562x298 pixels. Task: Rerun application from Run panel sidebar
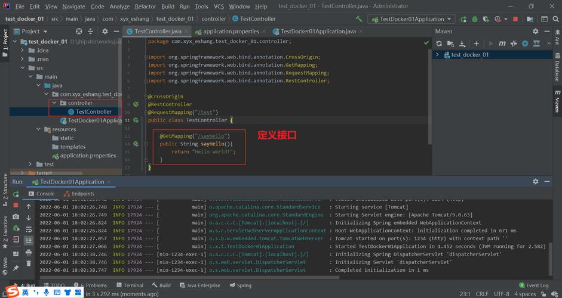[16, 194]
